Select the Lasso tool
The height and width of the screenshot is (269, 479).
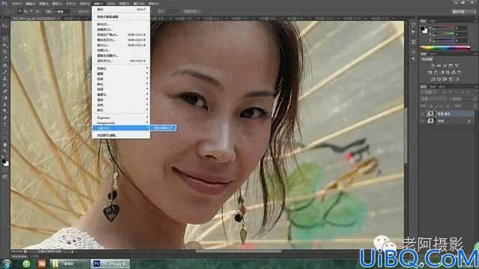click(4, 39)
